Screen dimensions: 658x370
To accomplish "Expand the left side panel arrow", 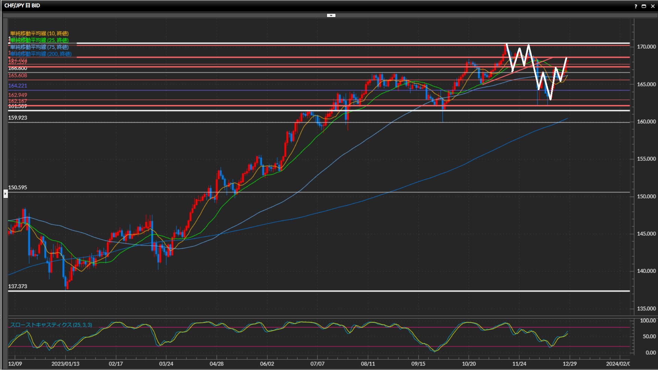I will (5, 194).
